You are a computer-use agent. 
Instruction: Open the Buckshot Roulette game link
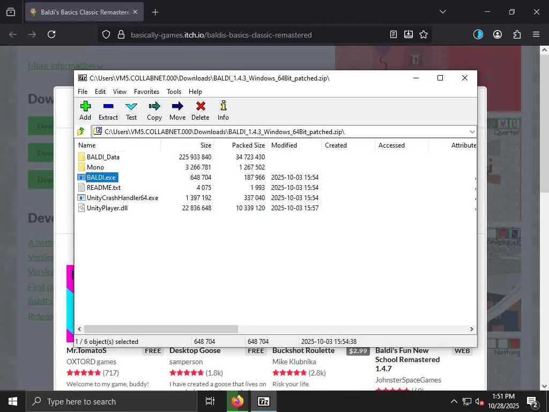point(303,351)
